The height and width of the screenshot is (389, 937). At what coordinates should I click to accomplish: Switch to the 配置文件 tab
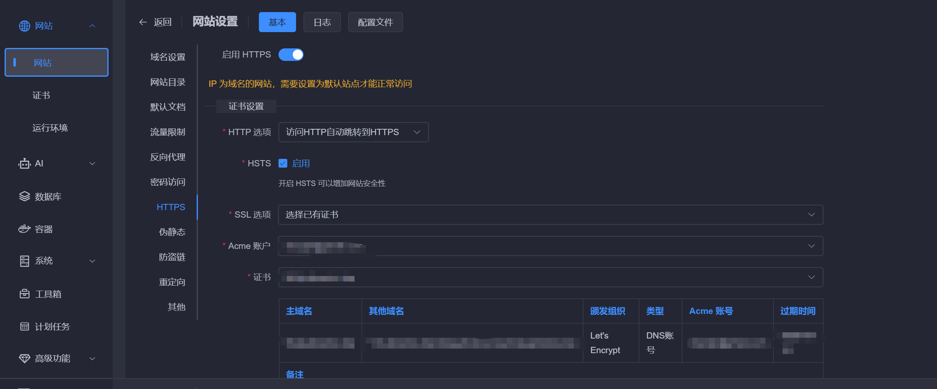(x=375, y=22)
